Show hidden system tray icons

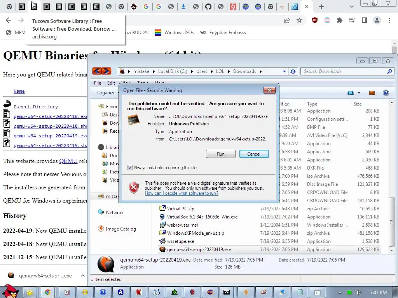340,293
